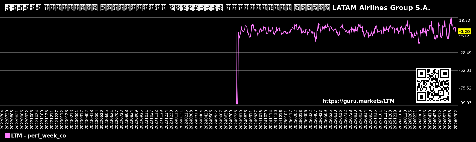This screenshot has width=476, height=142.
Task: Click the 20240506 date label on x-axis
Action: point(211,119)
